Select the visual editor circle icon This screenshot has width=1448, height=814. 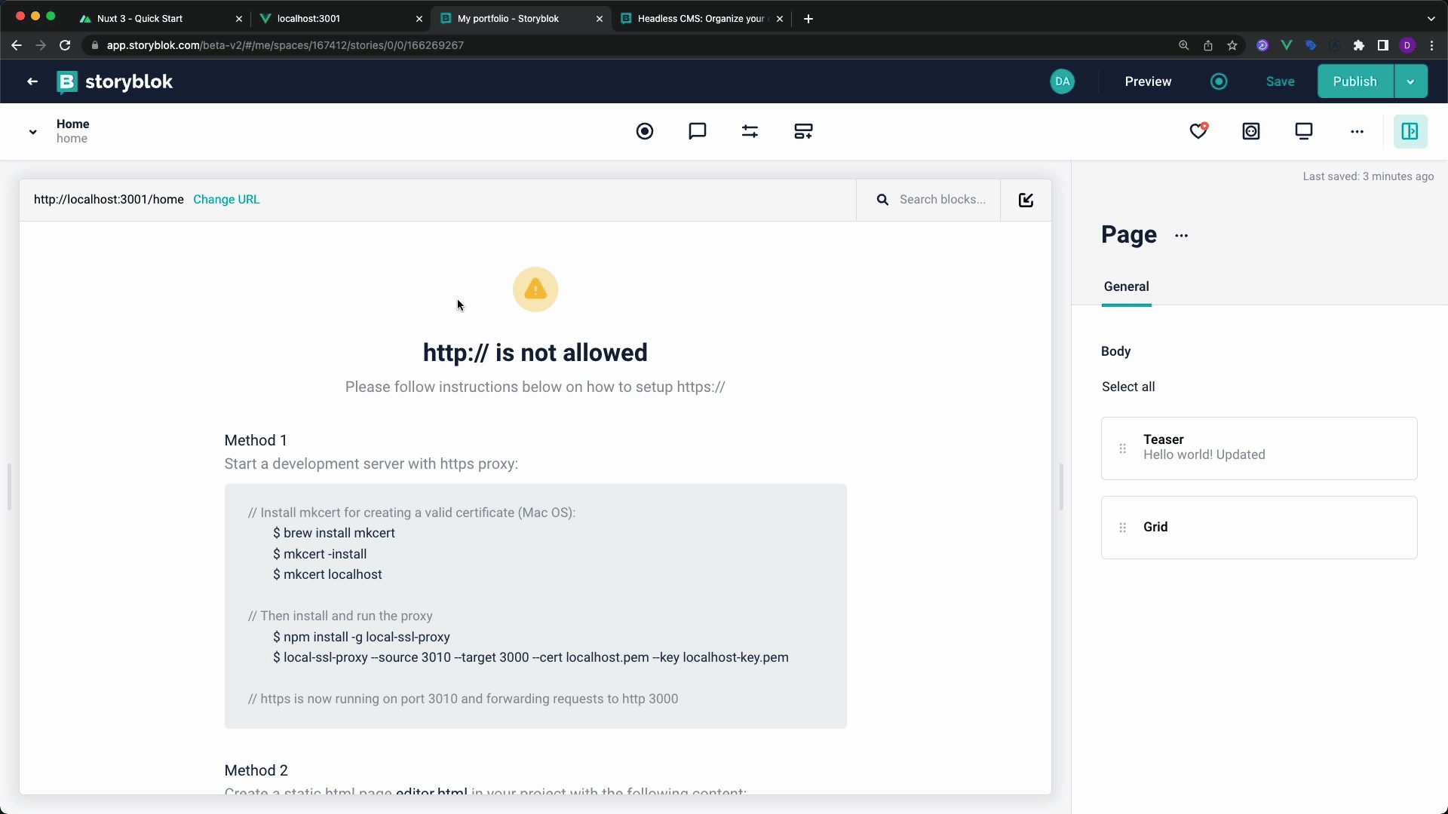point(645,131)
